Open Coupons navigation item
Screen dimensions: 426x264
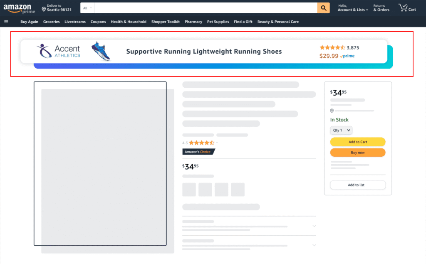(x=98, y=22)
